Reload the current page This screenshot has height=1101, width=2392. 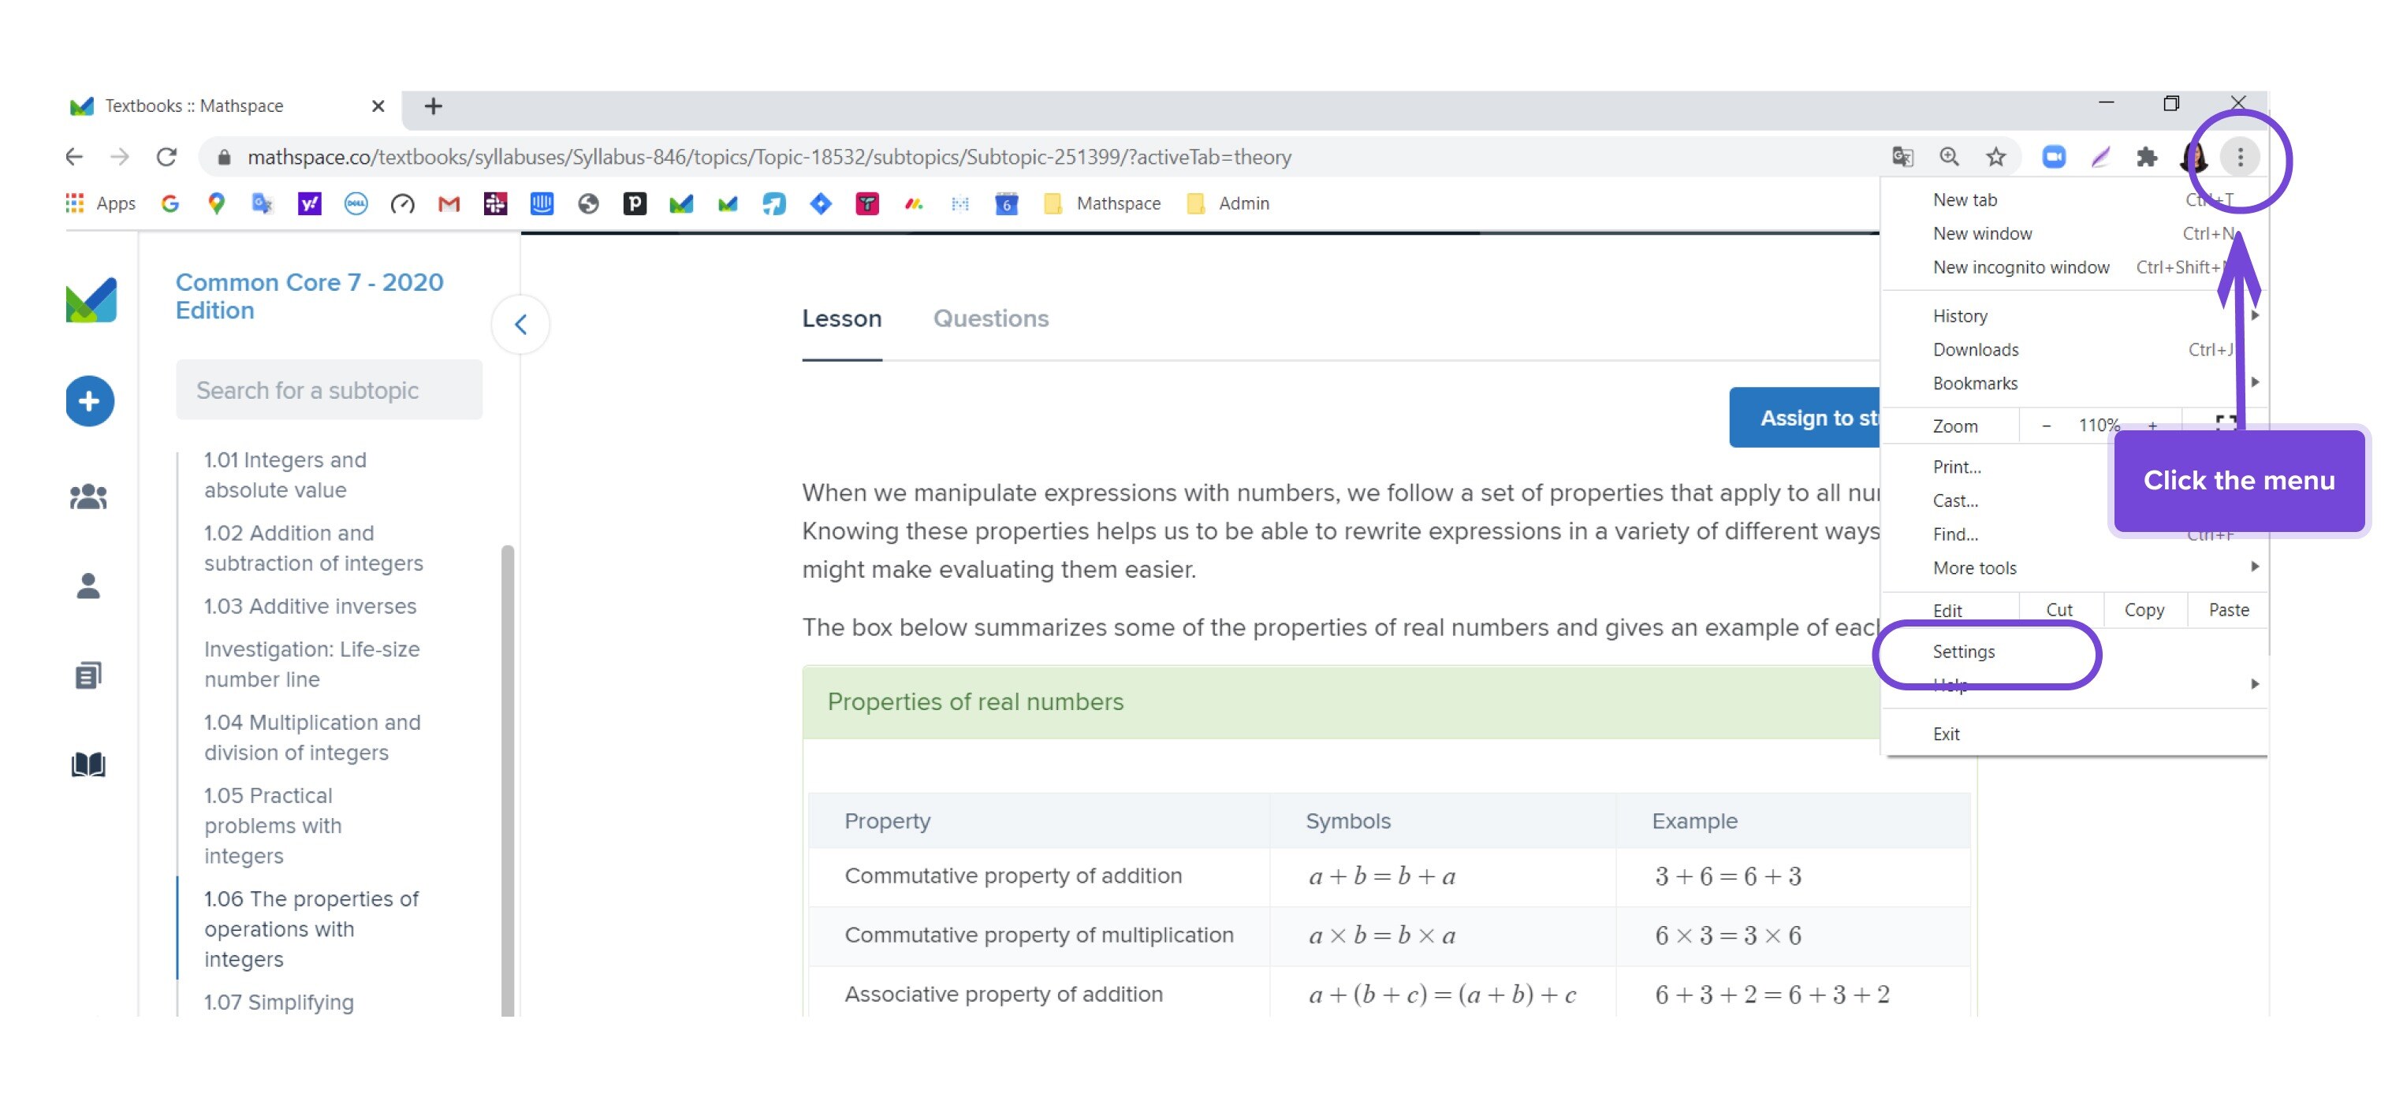(166, 157)
